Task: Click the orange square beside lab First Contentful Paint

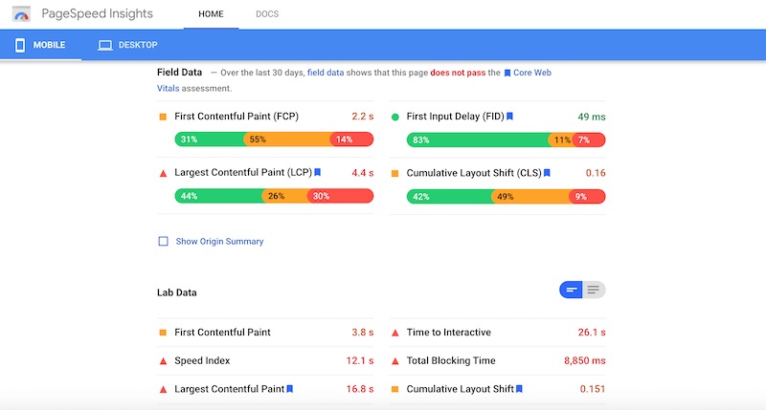Action: pos(163,333)
